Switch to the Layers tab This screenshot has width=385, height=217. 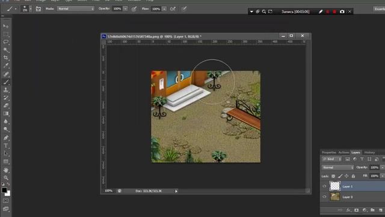point(356,153)
